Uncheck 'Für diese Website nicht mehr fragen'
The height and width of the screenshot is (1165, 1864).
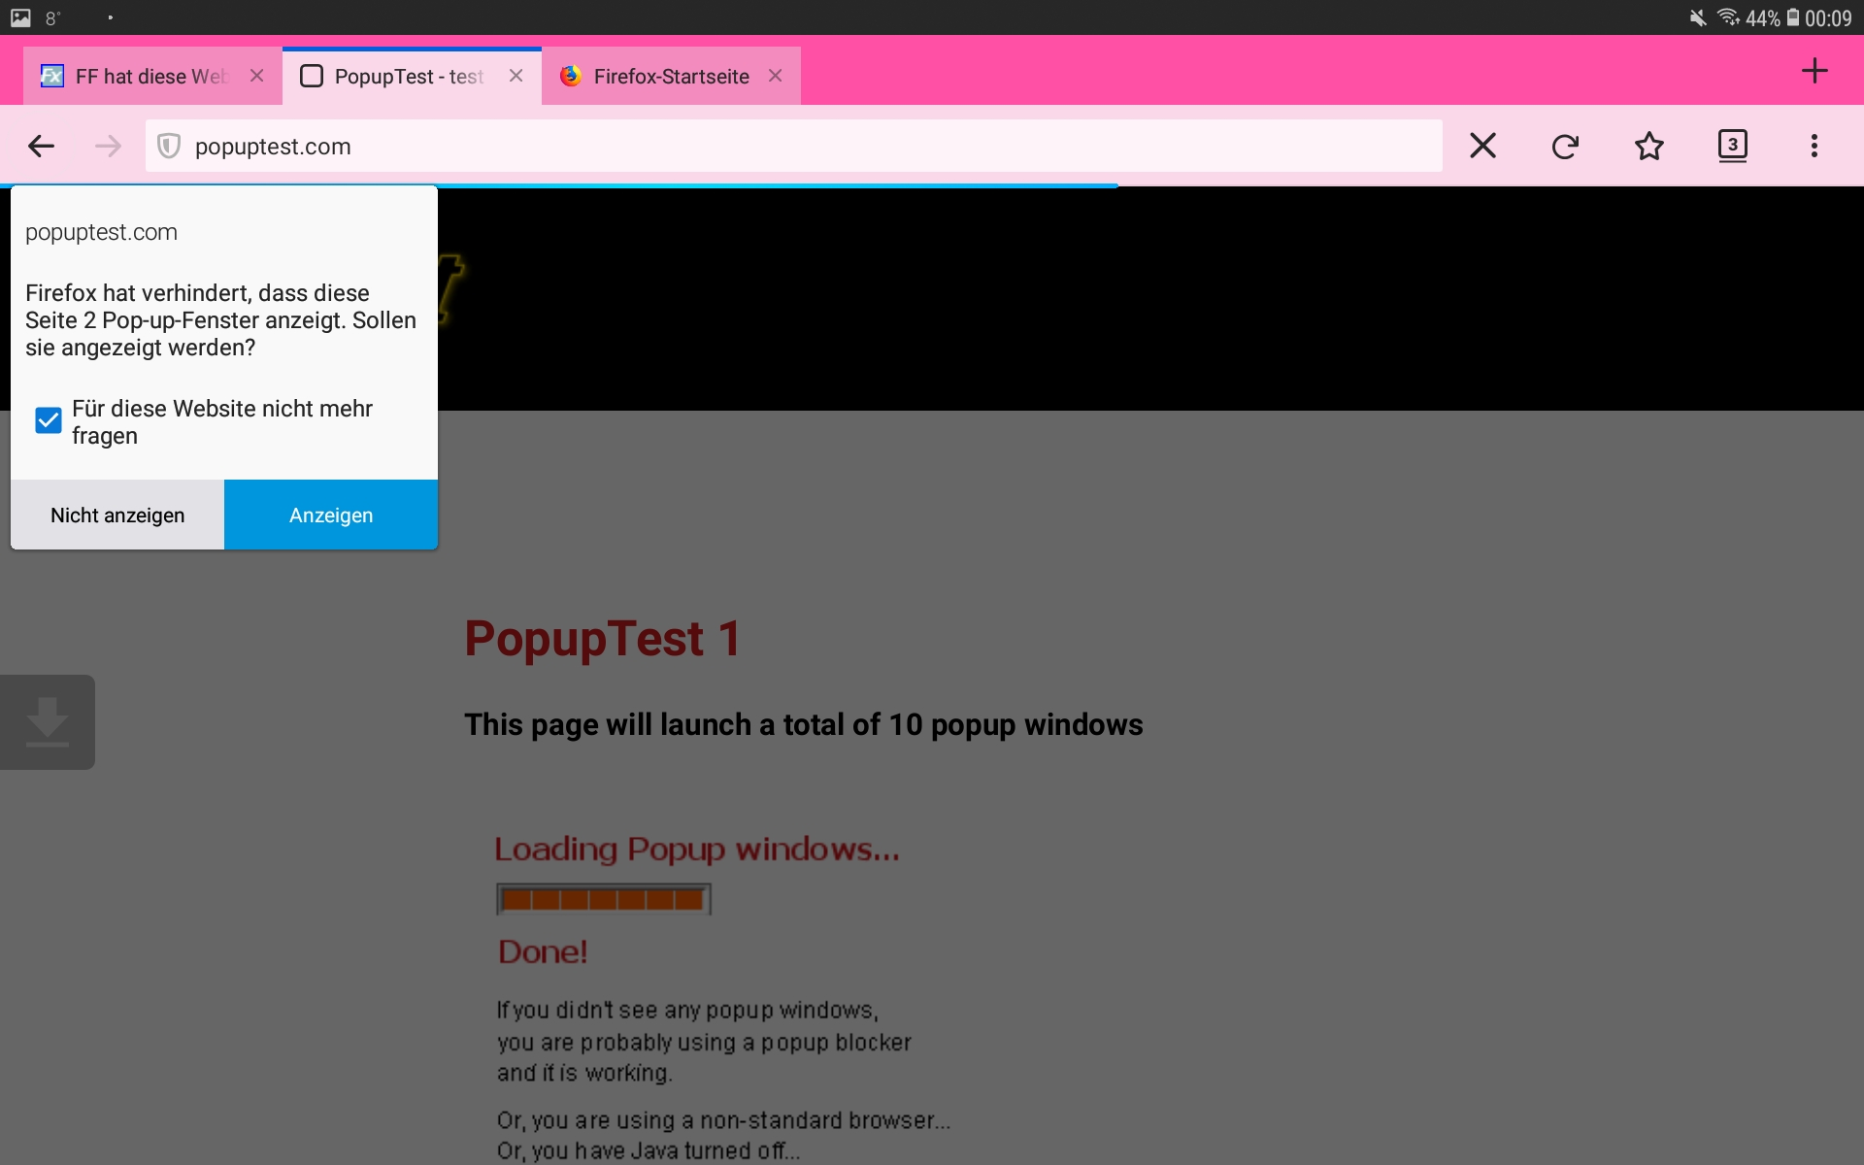pyautogui.click(x=48, y=420)
